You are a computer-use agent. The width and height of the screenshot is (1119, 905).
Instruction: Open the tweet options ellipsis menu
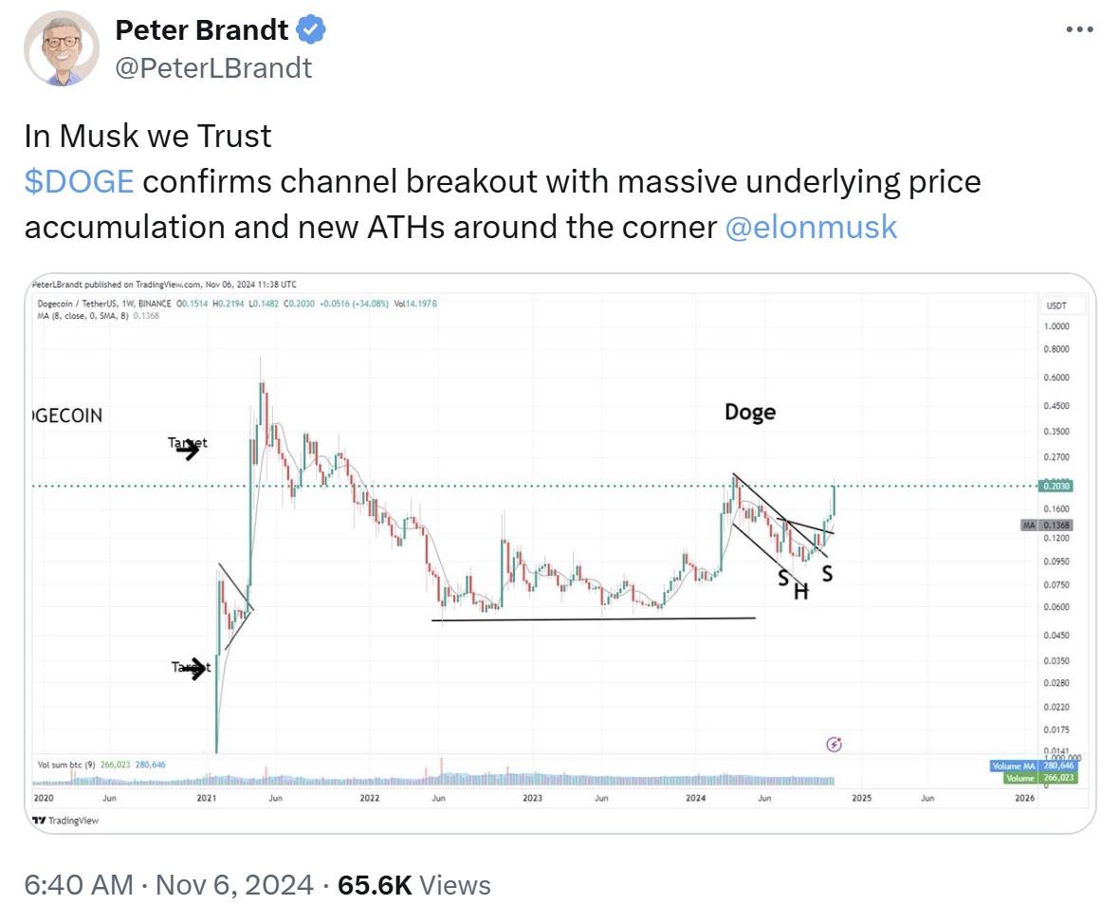point(1078,28)
